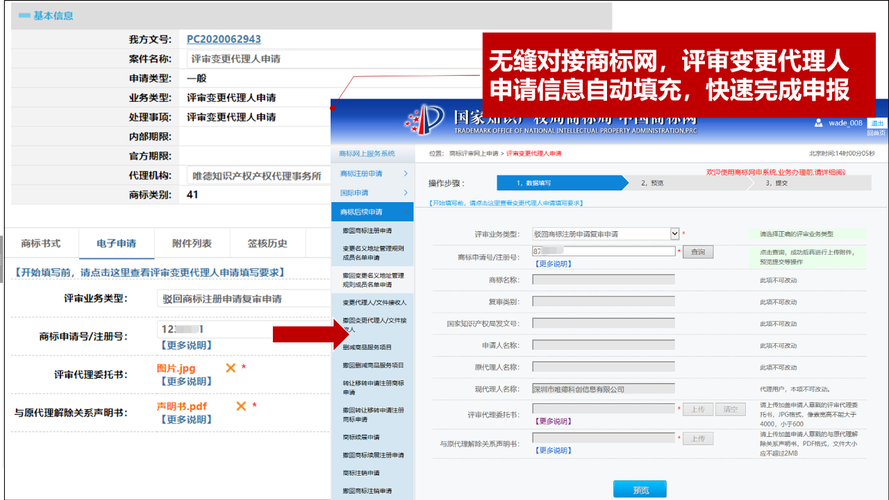Open 更多说明 under 与原代理解除关系声明书 on website
Image resolution: width=889 pixels, height=500 pixels.
(553, 451)
